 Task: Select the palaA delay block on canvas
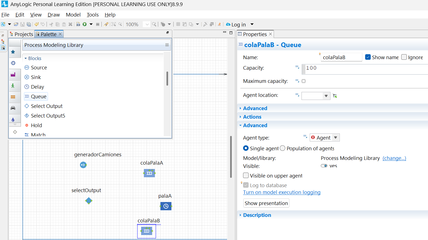(166, 206)
